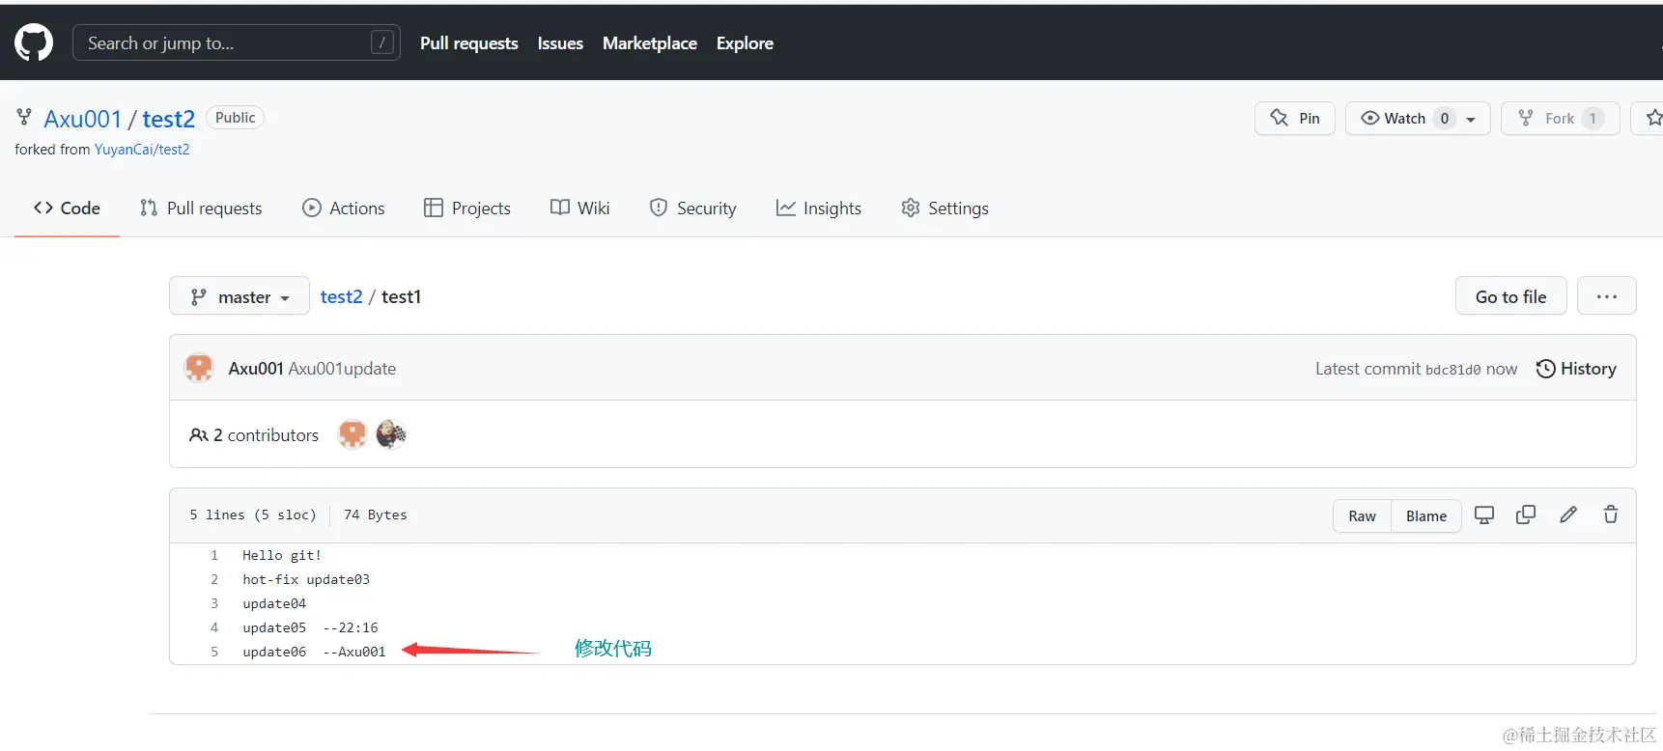
Task: Open Blame view
Action: pyautogui.click(x=1425, y=515)
